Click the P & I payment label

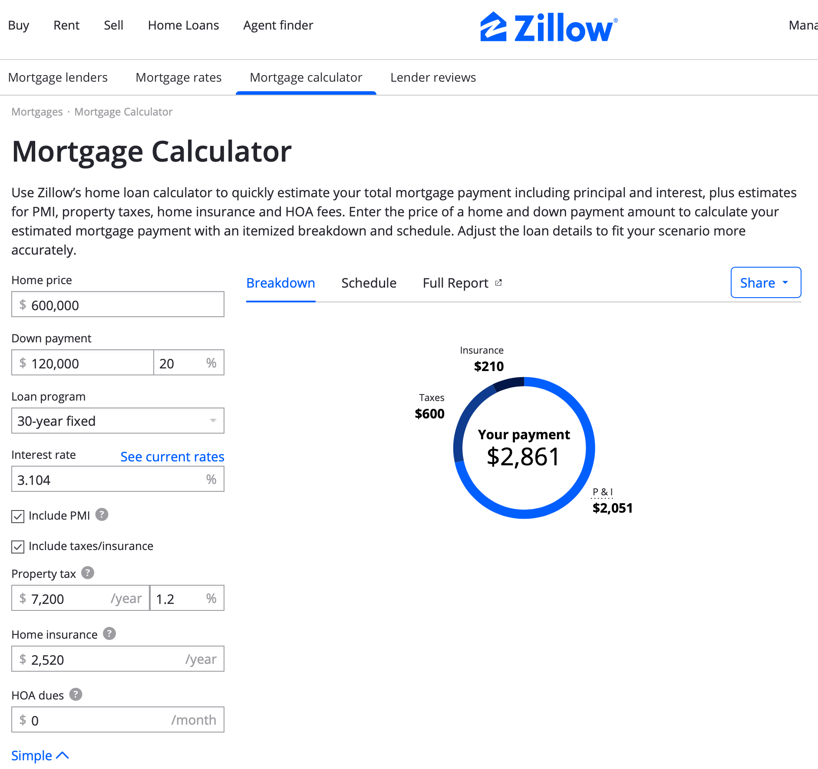[x=603, y=492]
